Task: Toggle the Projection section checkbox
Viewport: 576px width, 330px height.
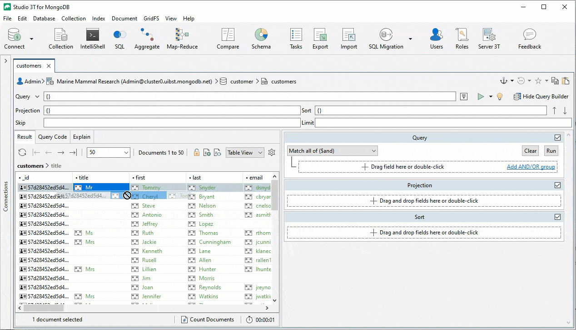Action: pos(557,185)
